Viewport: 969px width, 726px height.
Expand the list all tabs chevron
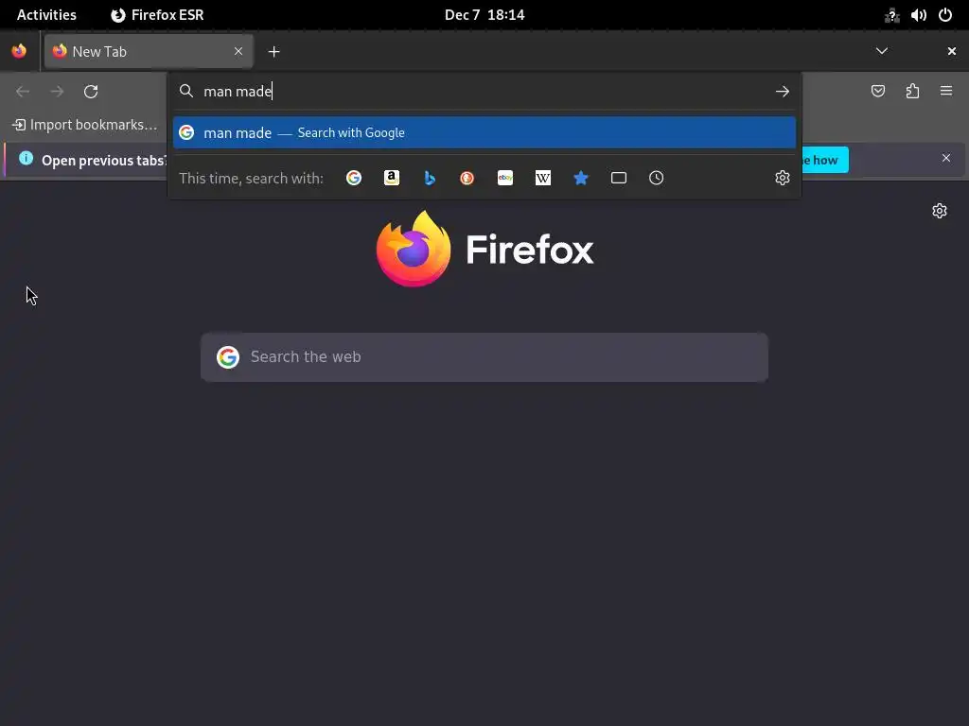click(882, 51)
